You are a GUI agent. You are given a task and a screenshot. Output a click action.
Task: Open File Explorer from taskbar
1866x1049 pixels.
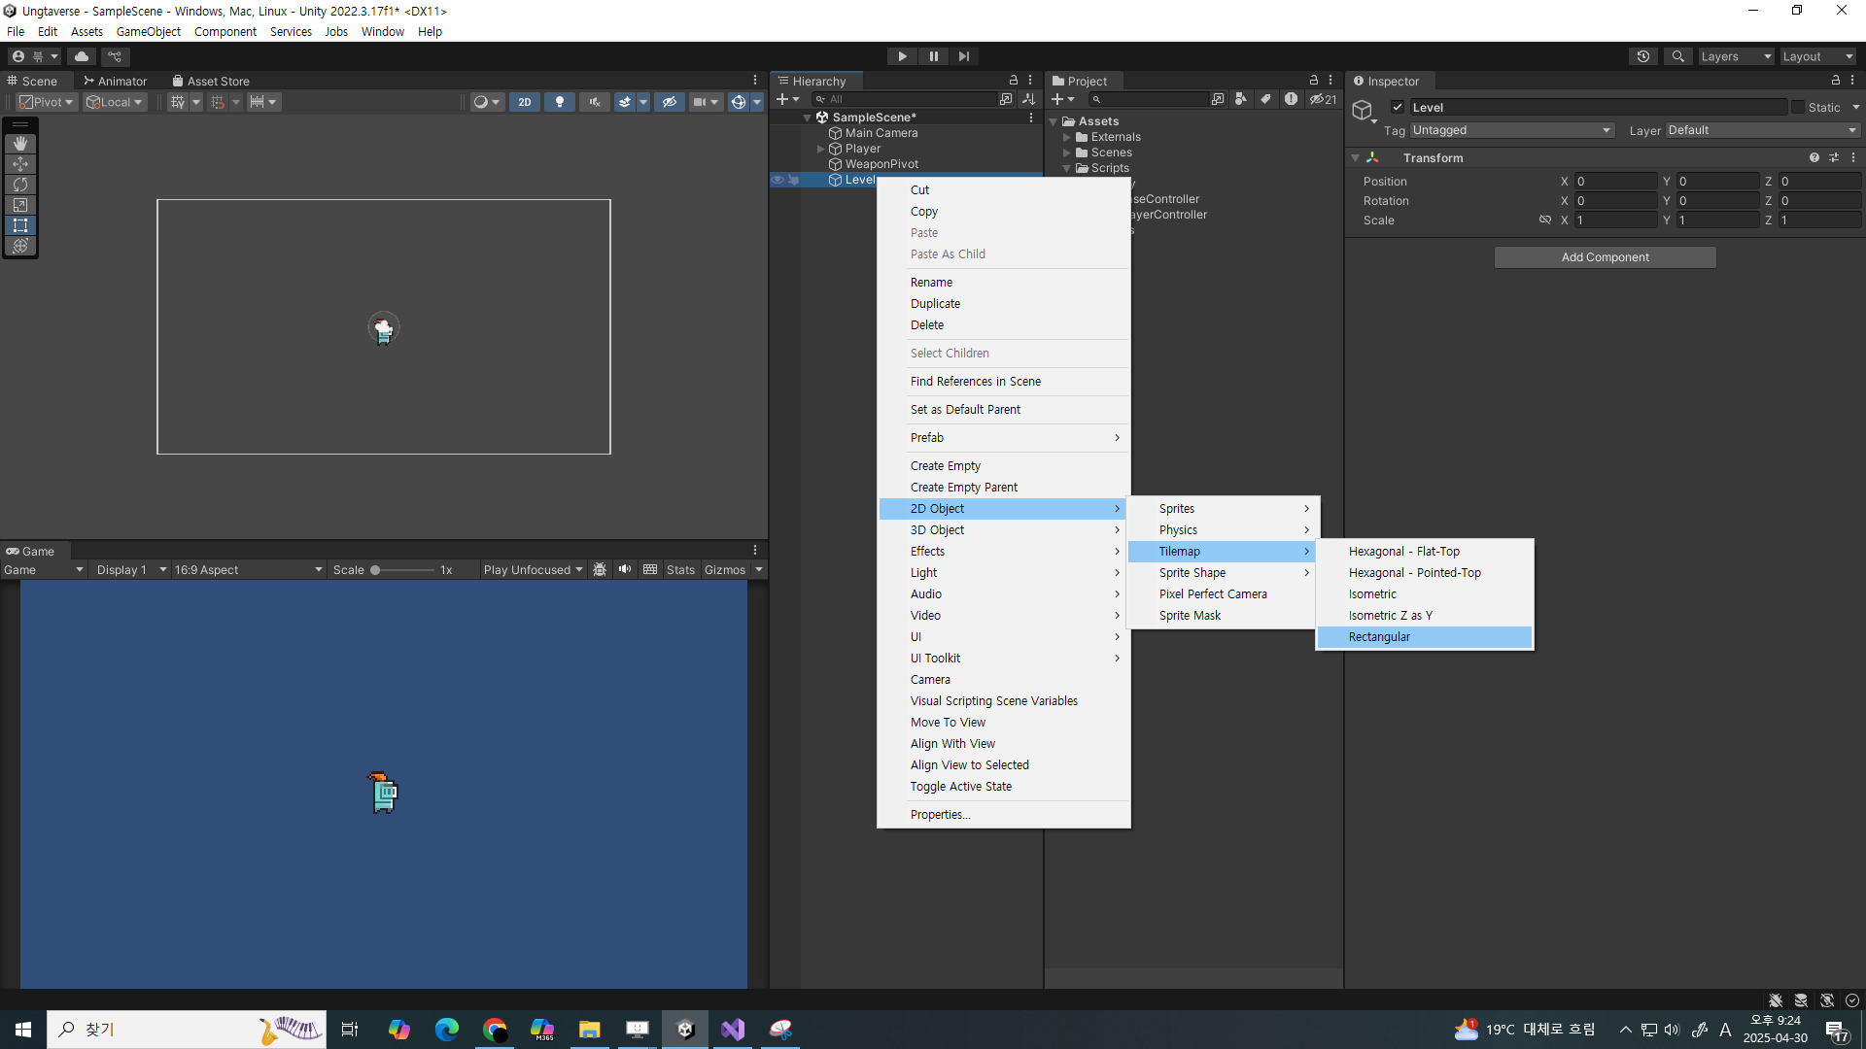(x=589, y=1030)
